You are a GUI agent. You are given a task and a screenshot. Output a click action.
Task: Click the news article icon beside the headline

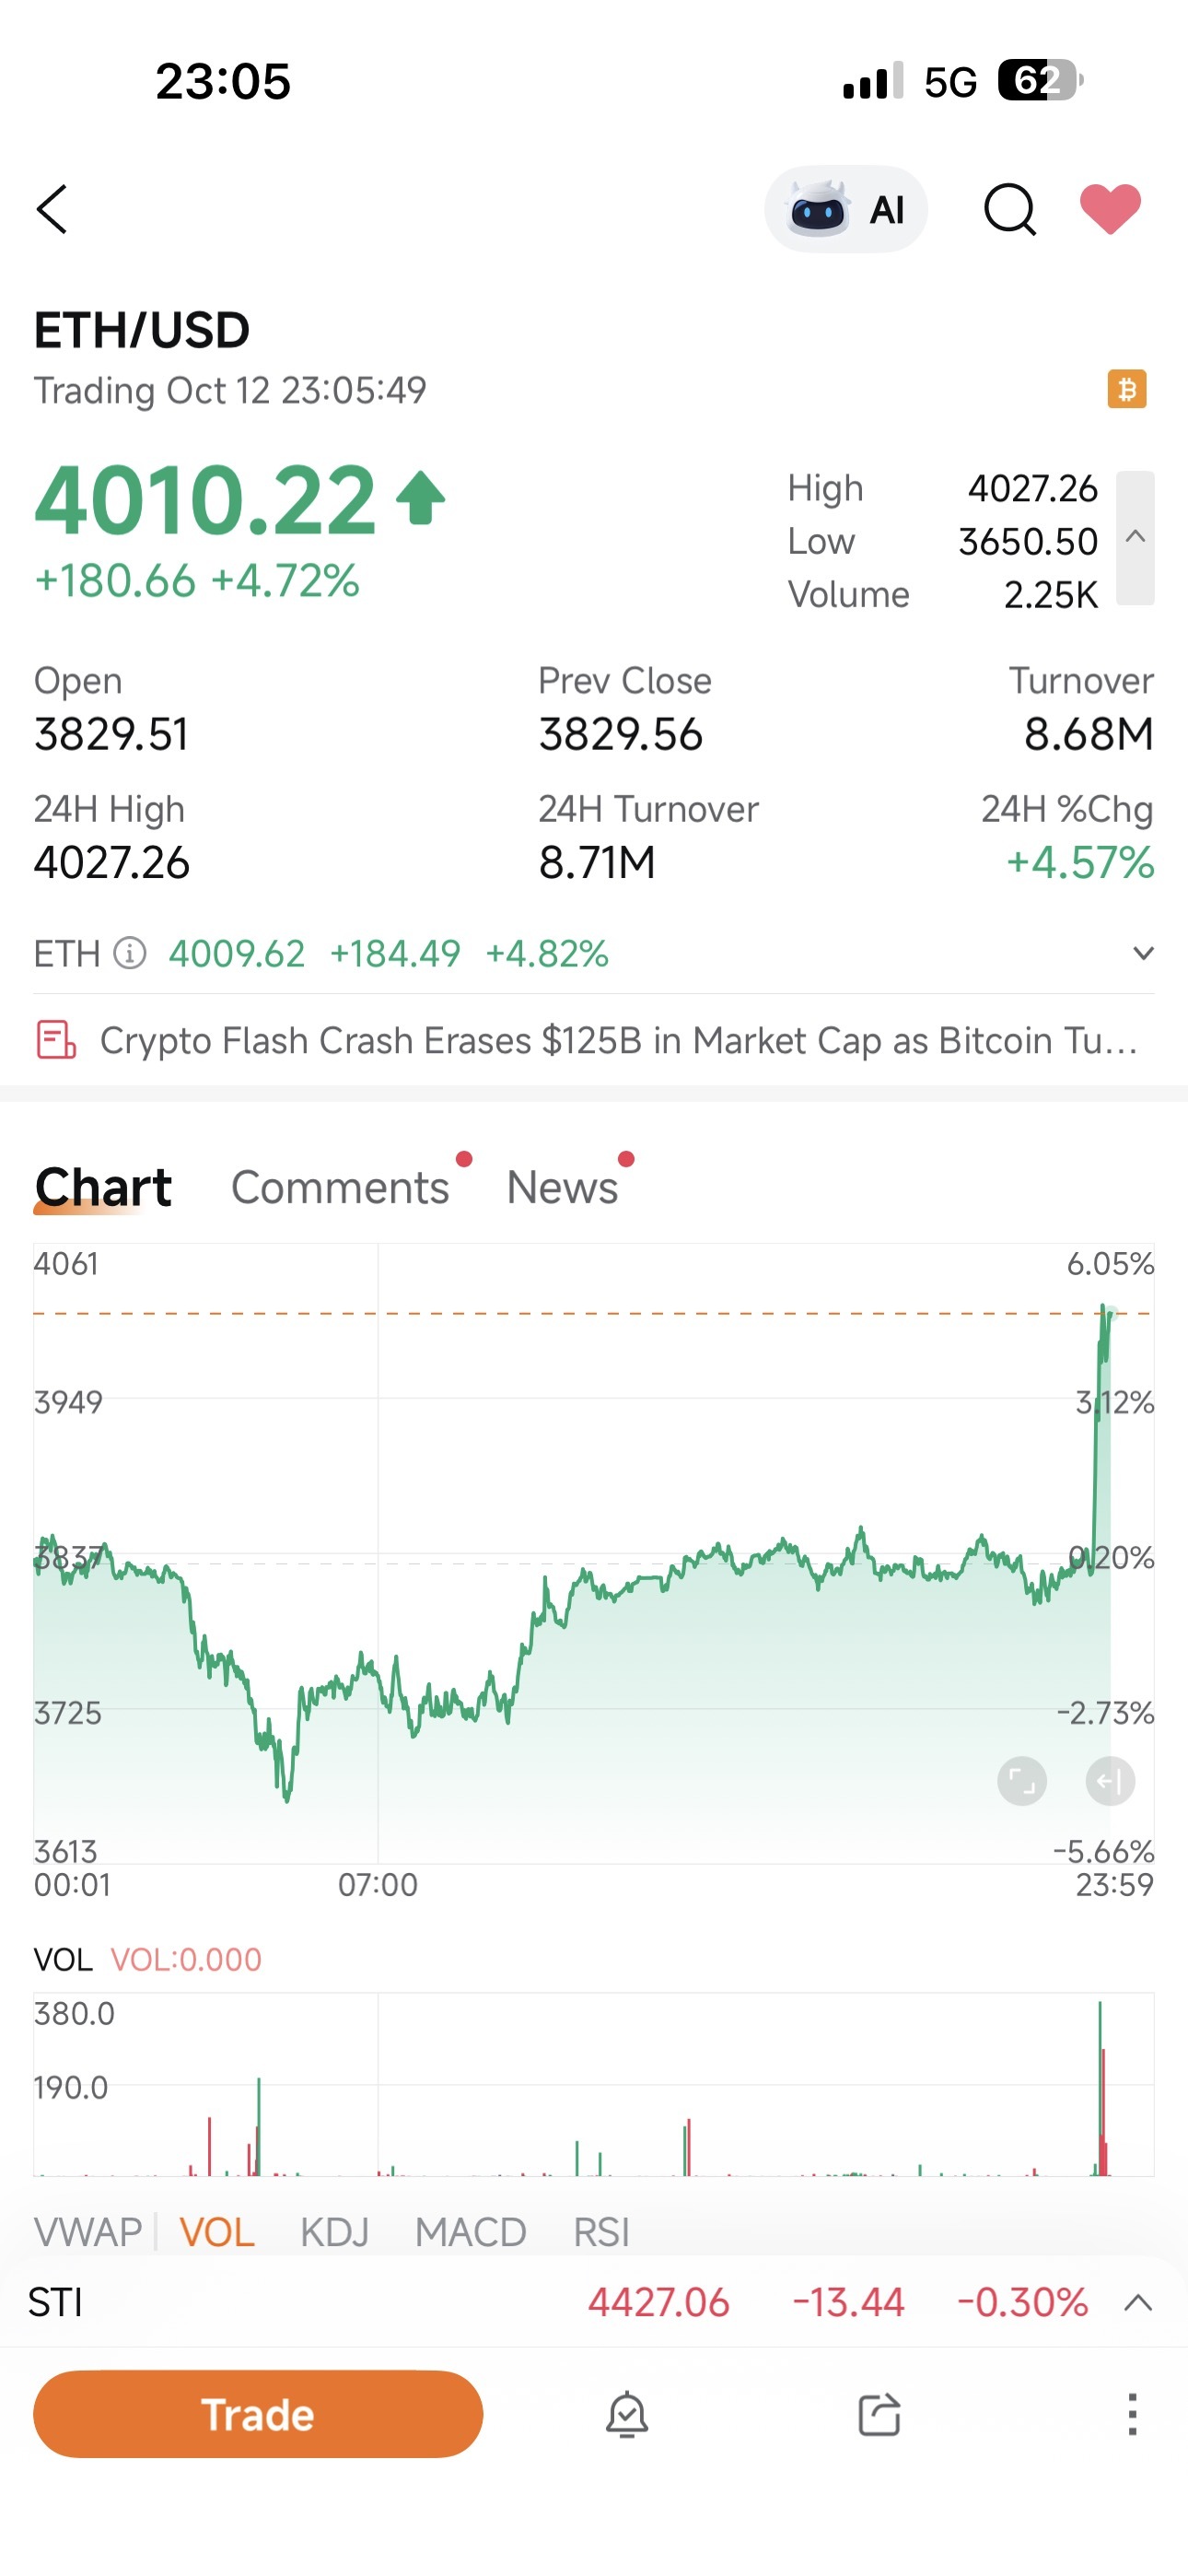(x=55, y=1040)
